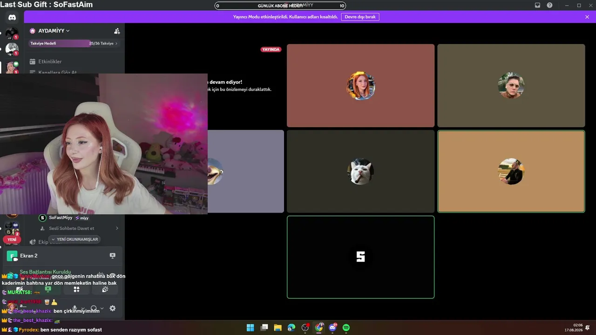Select the grey-blue tile with the cartoon avatar
This screenshot has height=335, width=596.
[x=245, y=171]
